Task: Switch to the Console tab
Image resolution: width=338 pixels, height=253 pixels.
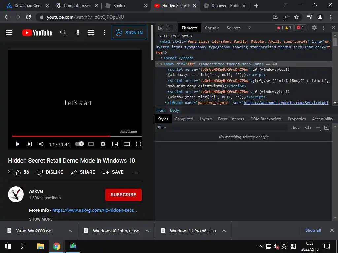Action: (212, 28)
